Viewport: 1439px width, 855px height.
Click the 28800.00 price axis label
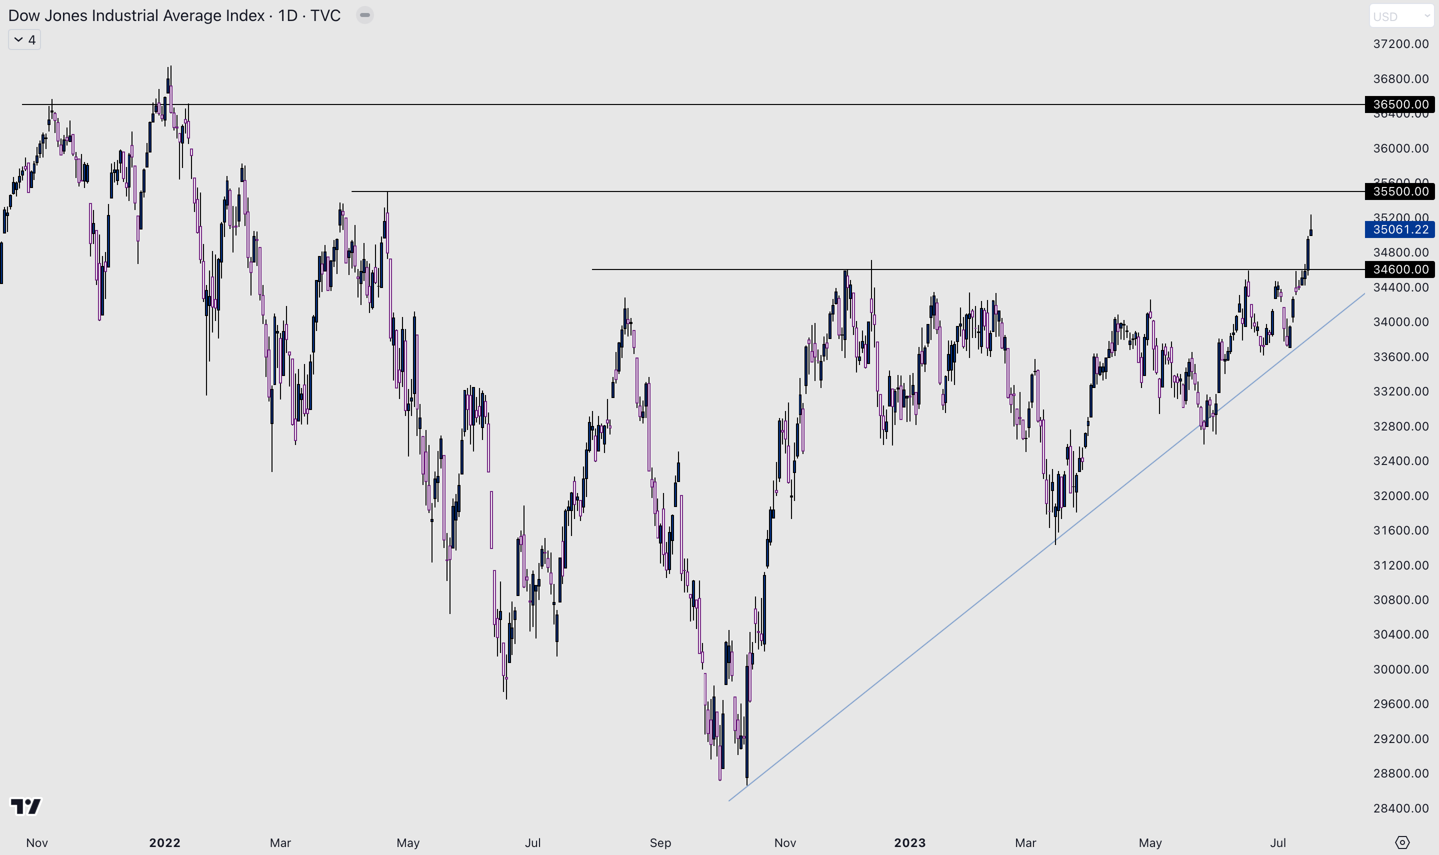pos(1401,773)
